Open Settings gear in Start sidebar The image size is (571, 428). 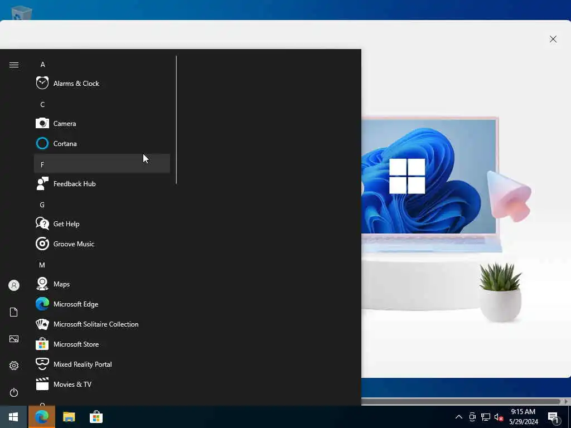coord(14,366)
